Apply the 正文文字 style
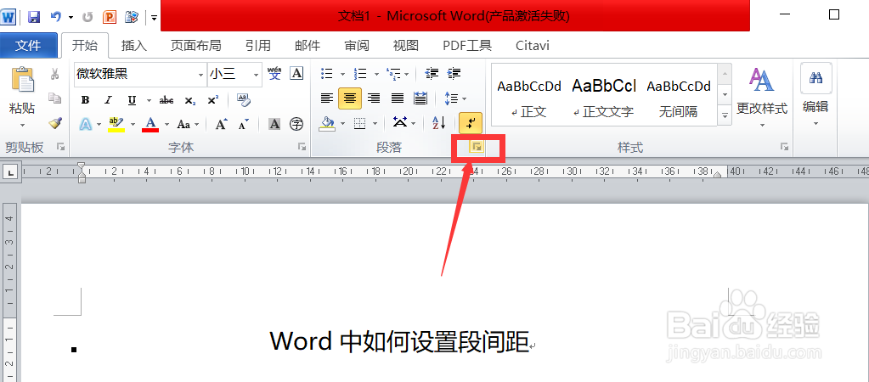 [603, 98]
